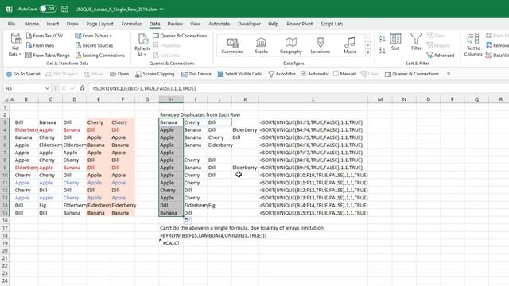Import From Text/CSV

[x=45, y=36]
